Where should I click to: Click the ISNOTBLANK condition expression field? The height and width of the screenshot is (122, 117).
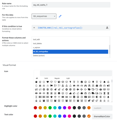point(71,28)
